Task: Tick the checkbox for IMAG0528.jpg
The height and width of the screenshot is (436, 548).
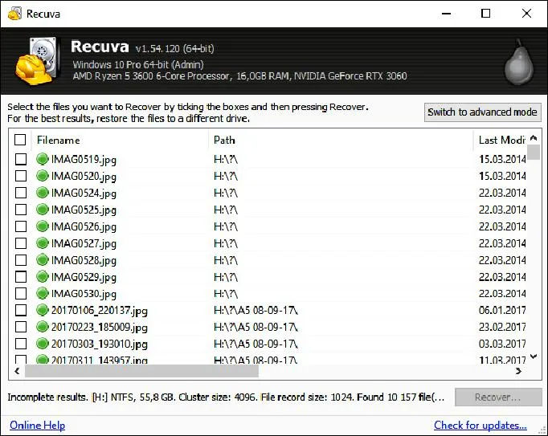Action: click(x=21, y=260)
